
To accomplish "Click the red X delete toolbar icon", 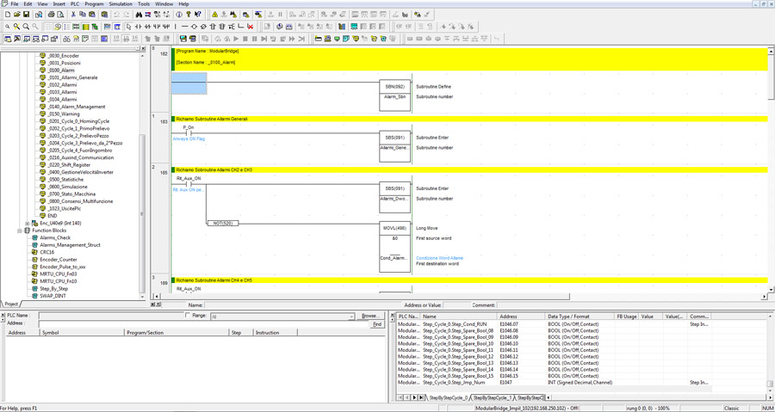I will coord(251,27).
